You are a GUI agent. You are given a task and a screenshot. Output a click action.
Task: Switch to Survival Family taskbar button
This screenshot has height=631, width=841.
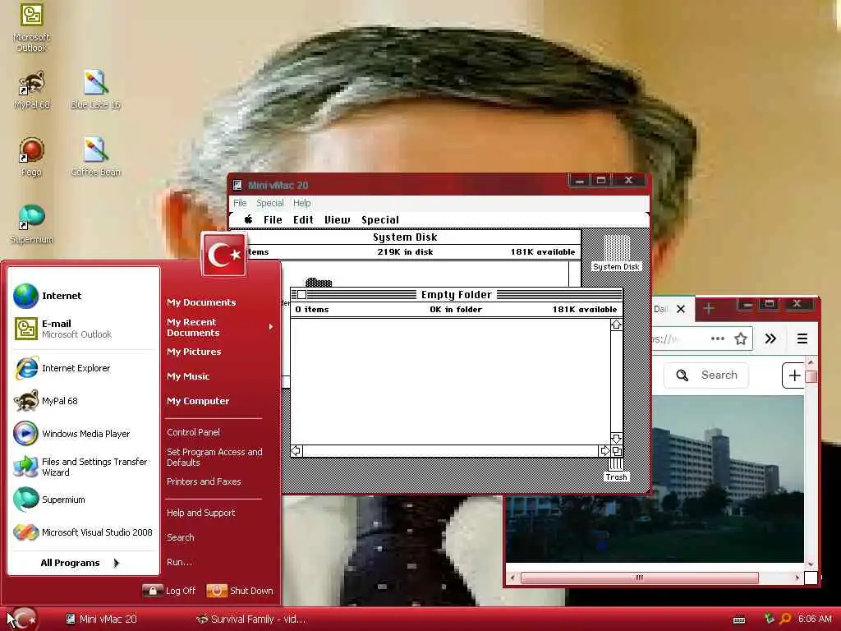click(251, 619)
